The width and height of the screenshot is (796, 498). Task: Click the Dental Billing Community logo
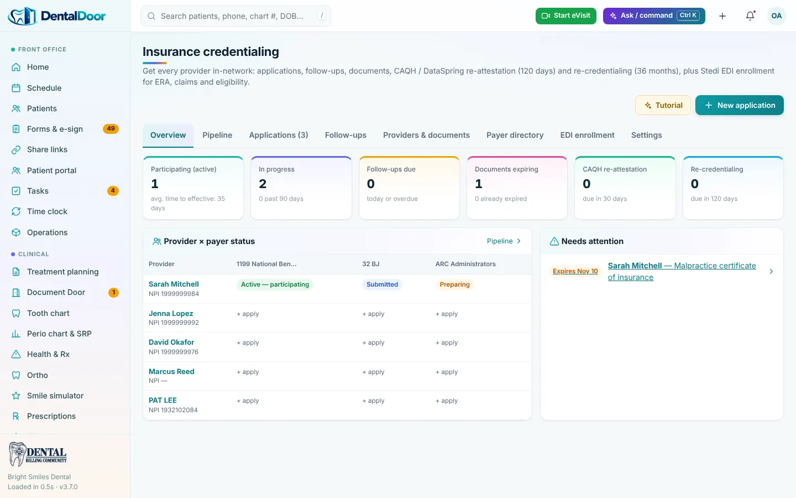(38, 454)
